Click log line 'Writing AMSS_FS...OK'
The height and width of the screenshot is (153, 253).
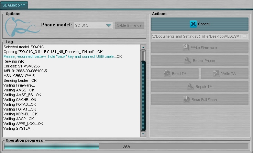[22, 95]
